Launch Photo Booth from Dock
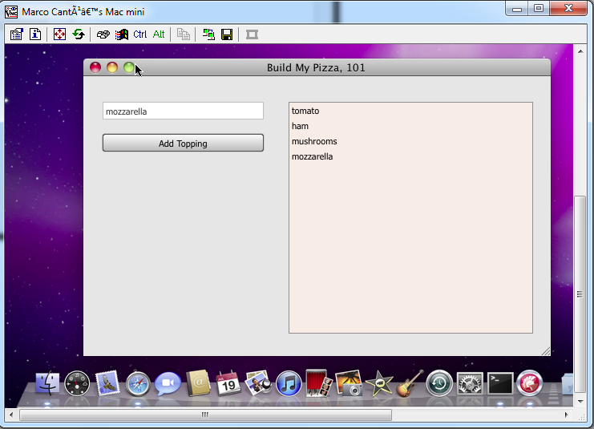 click(x=318, y=383)
